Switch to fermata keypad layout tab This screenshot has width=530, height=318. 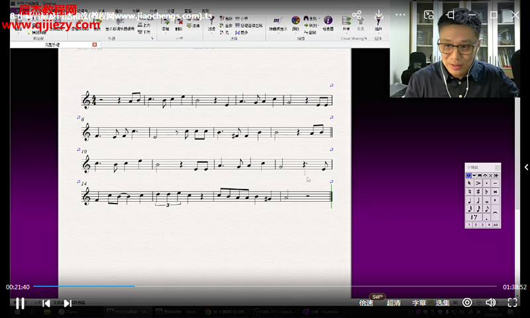point(485,175)
